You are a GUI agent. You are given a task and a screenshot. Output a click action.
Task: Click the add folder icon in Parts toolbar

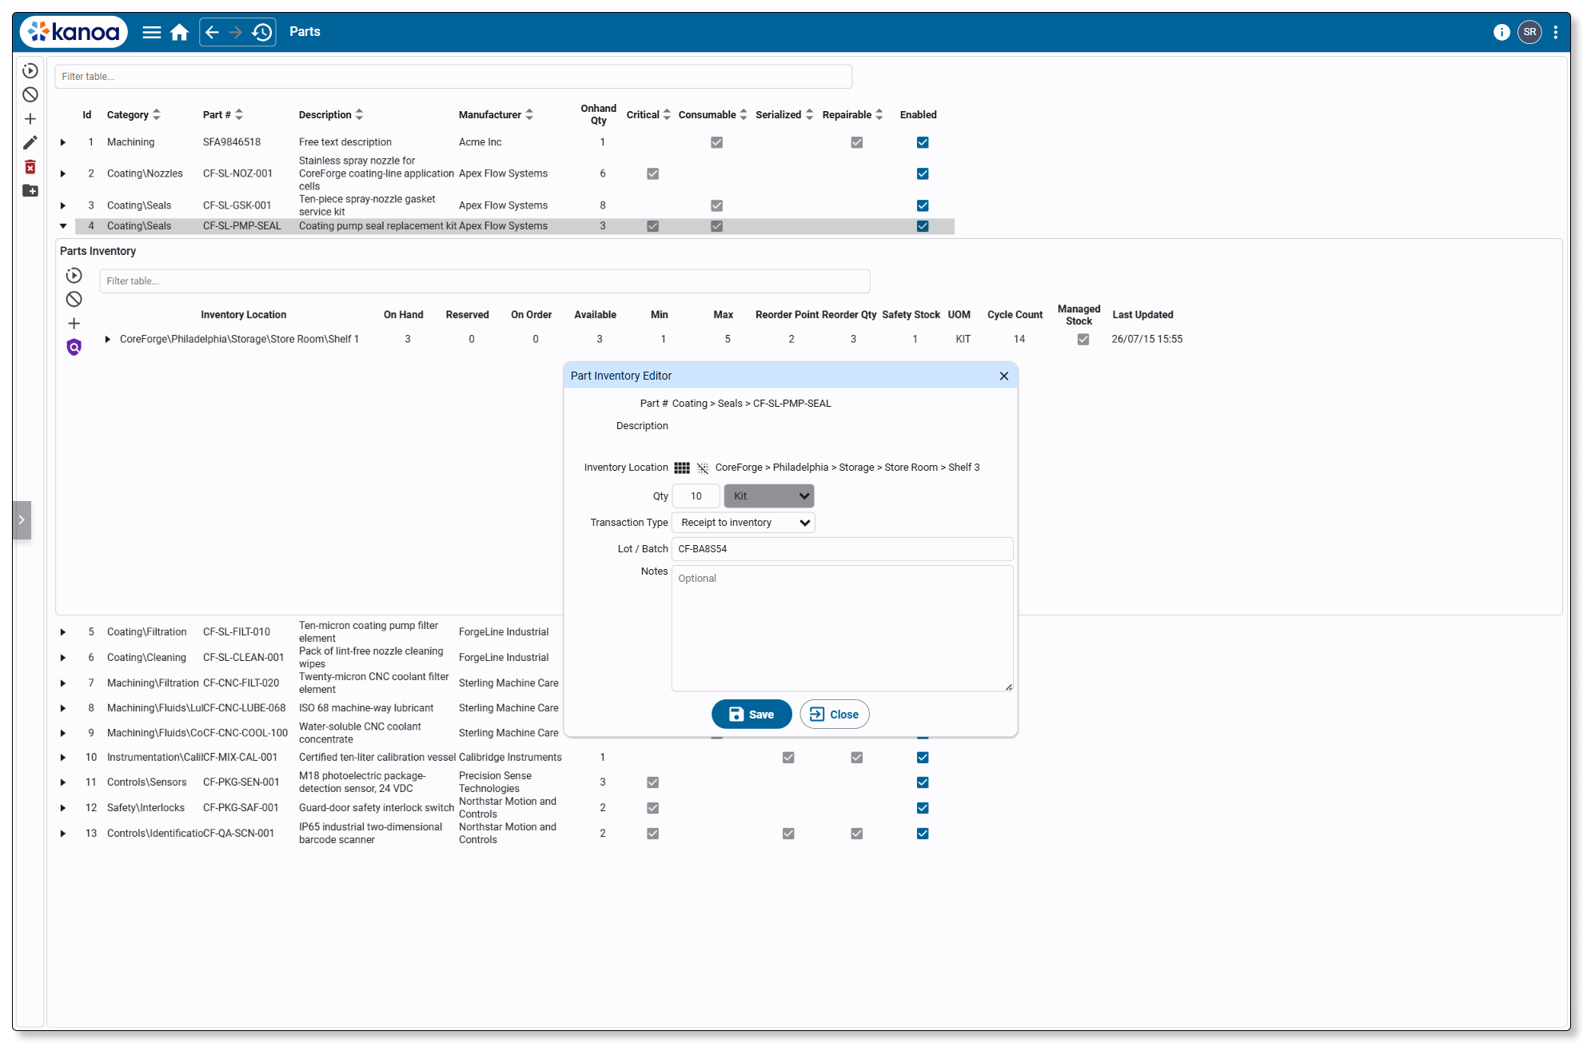[x=30, y=190]
